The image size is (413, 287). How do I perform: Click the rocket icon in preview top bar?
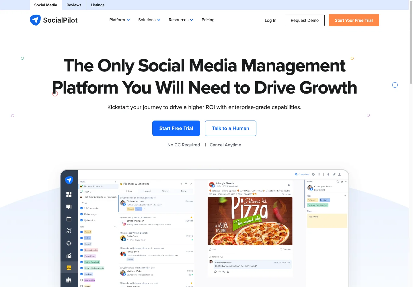pos(334,174)
